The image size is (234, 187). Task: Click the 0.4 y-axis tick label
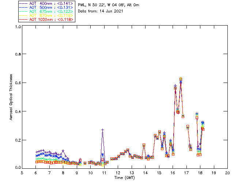(x=18, y=111)
